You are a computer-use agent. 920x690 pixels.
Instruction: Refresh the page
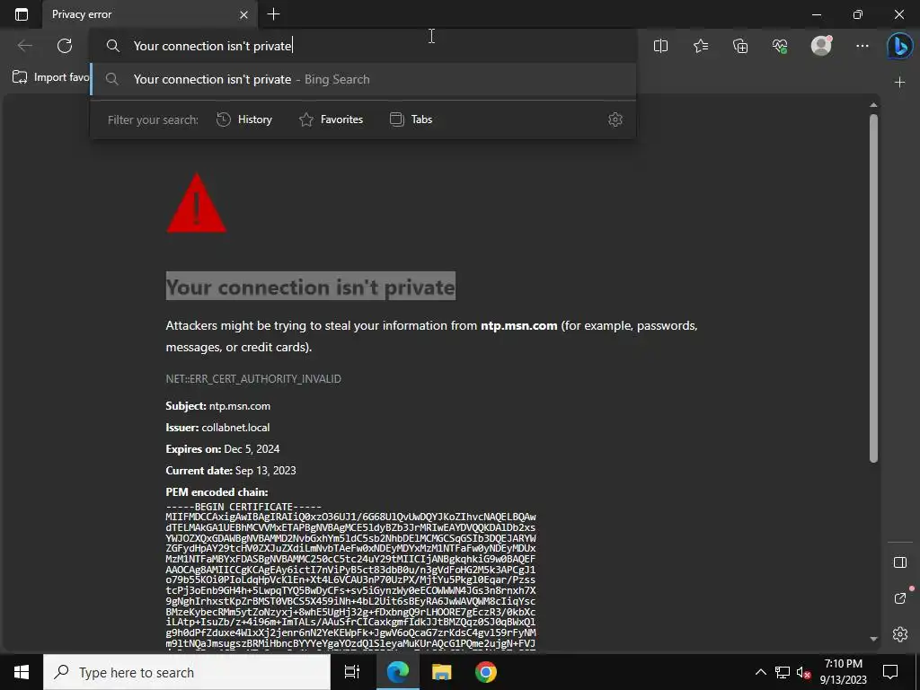pos(65,46)
